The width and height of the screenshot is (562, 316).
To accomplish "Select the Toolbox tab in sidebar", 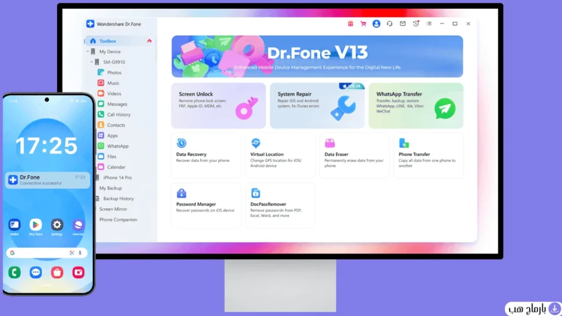I will (120, 41).
